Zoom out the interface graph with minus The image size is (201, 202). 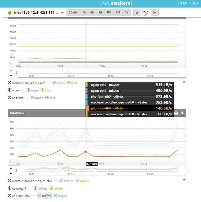pos(11,173)
